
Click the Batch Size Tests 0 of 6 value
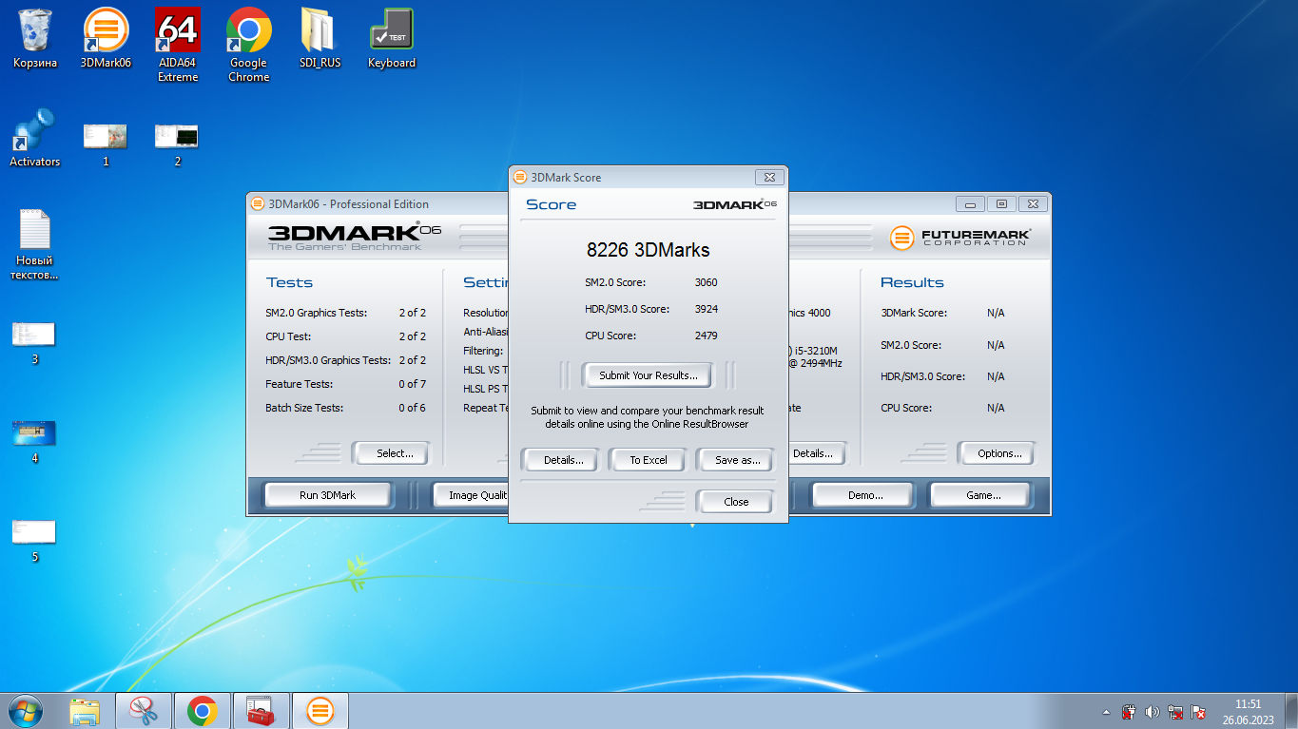coord(412,408)
